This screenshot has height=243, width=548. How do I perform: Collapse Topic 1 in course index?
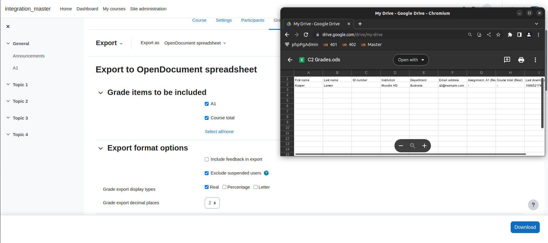click(x=8, y=85)
